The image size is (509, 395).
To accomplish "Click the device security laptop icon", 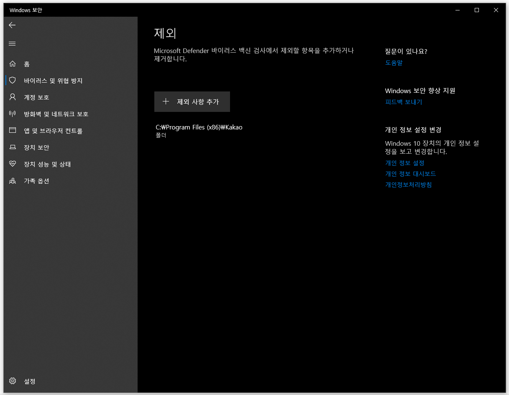I will click(x=13, y=147).
